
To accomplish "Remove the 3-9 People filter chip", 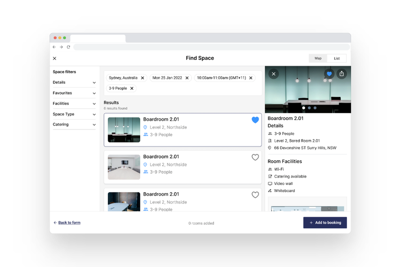I will click(131, 88).
